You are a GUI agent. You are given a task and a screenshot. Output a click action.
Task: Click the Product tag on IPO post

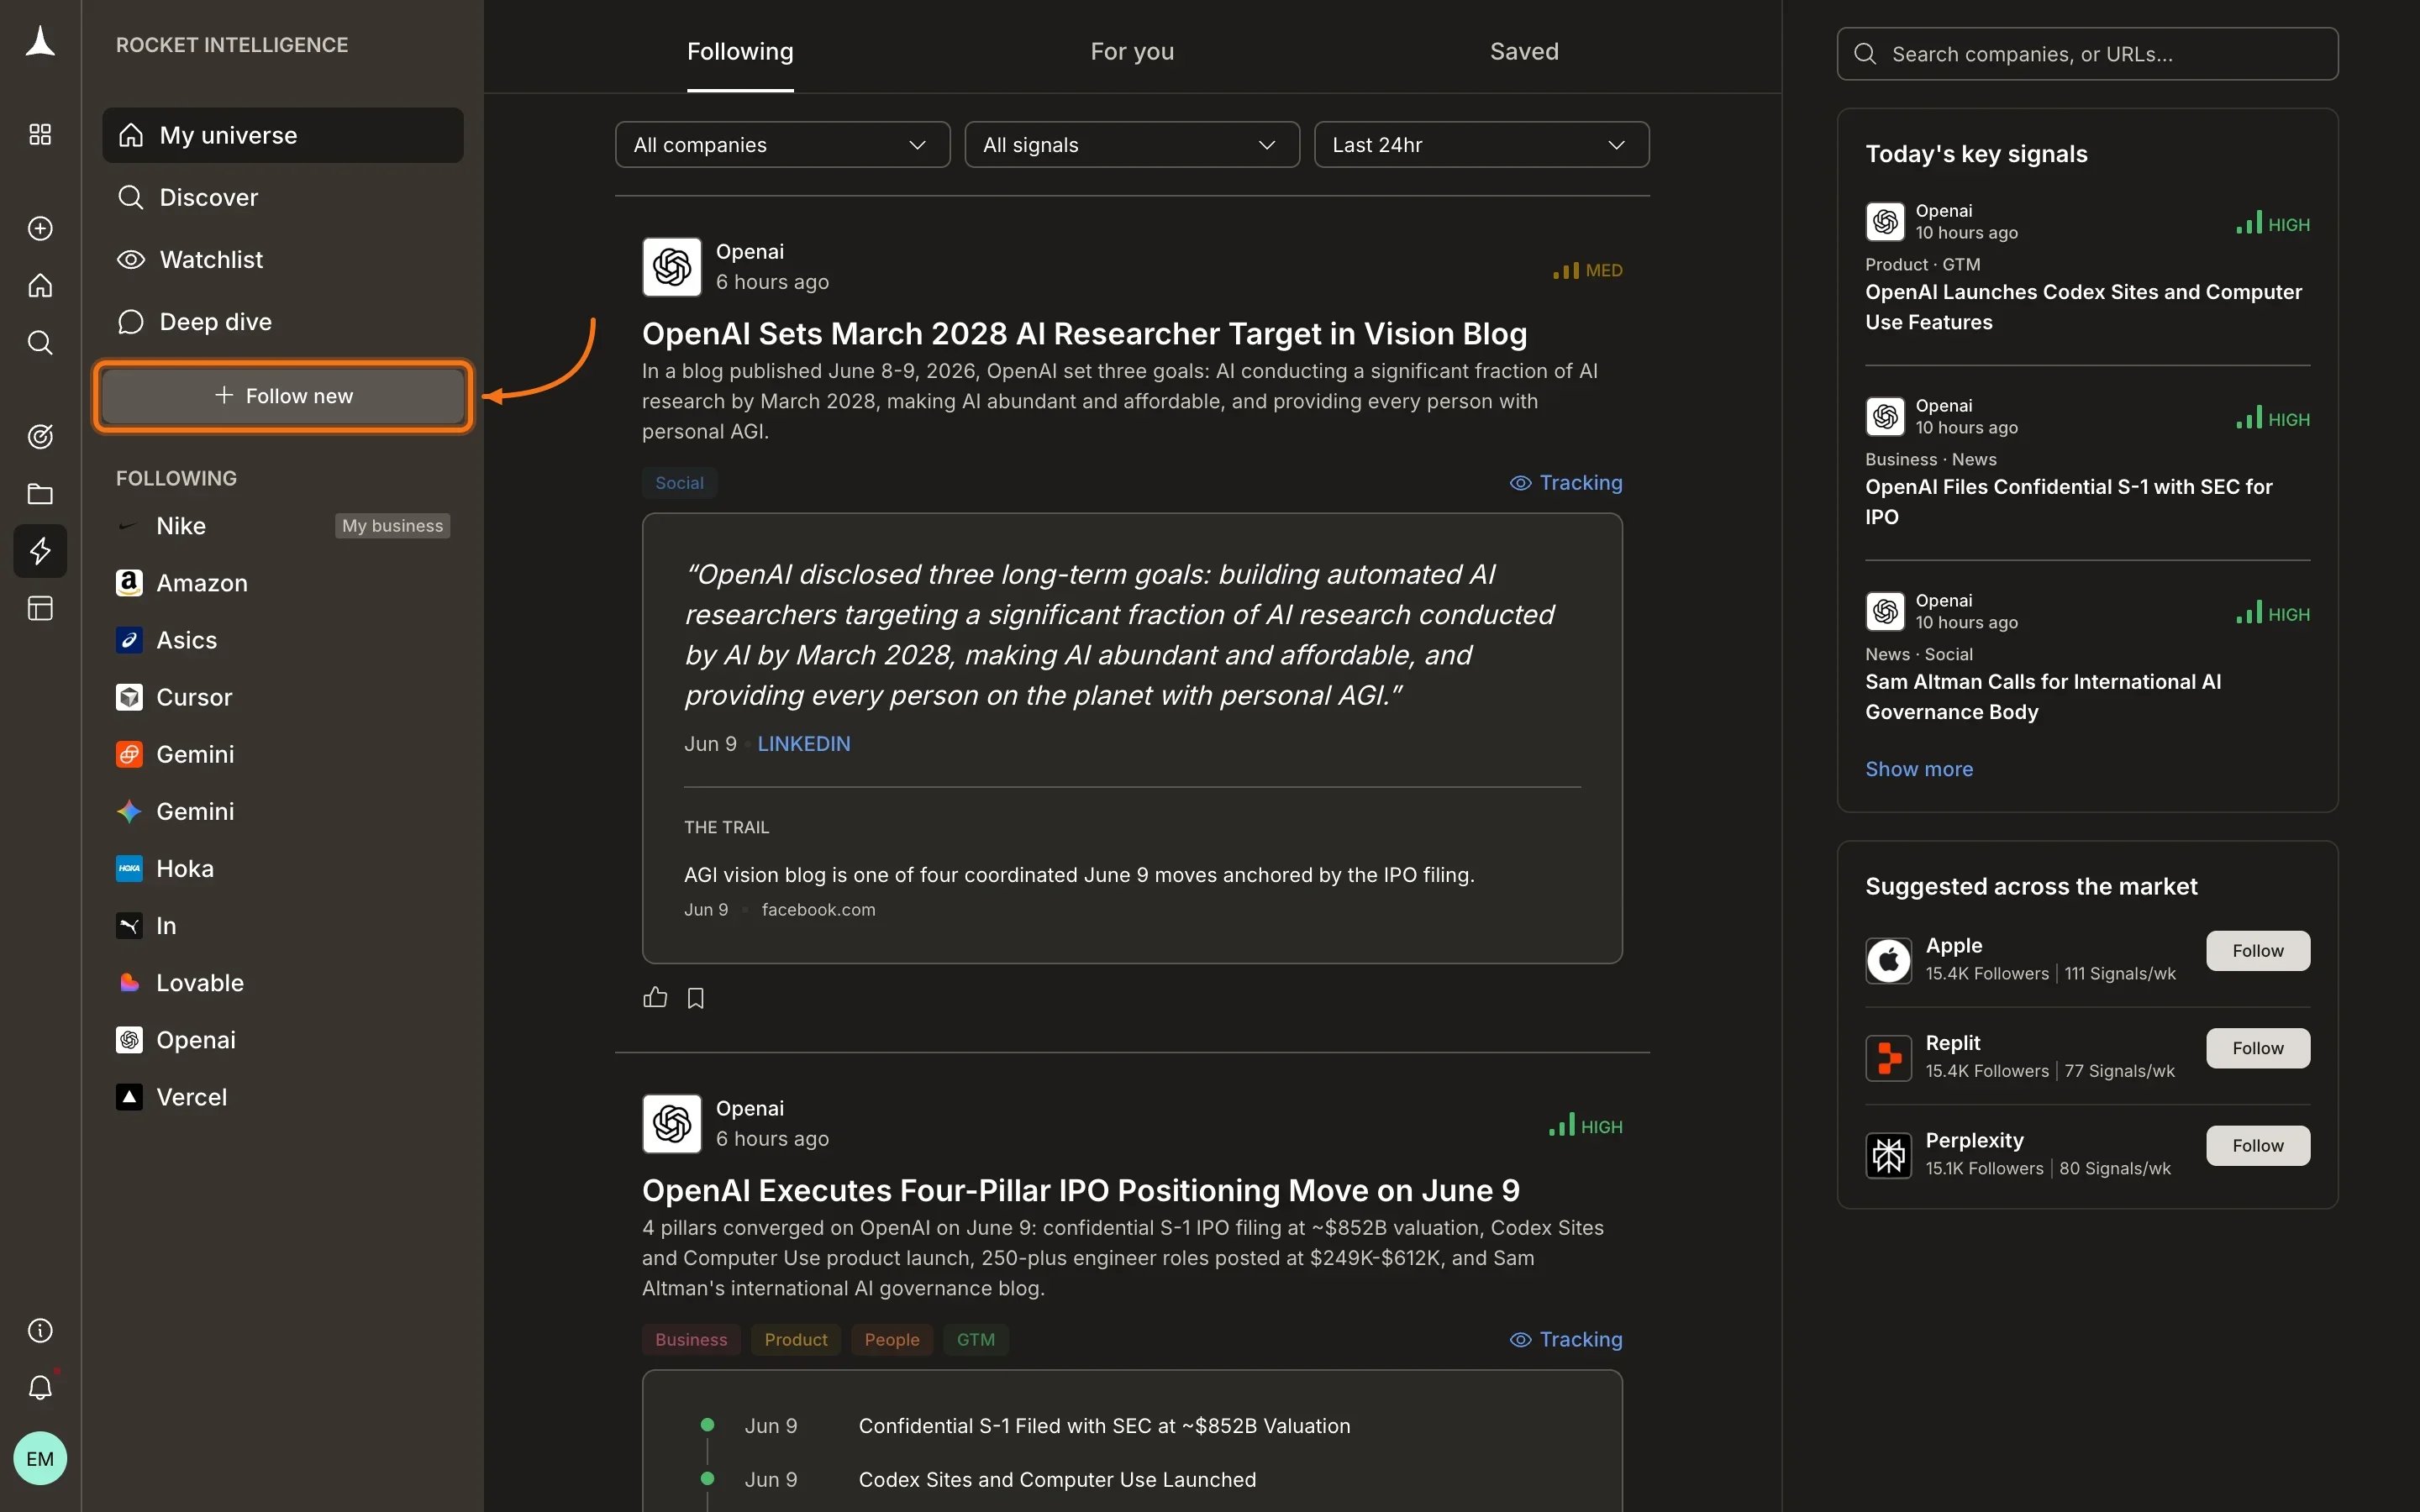796,1339
